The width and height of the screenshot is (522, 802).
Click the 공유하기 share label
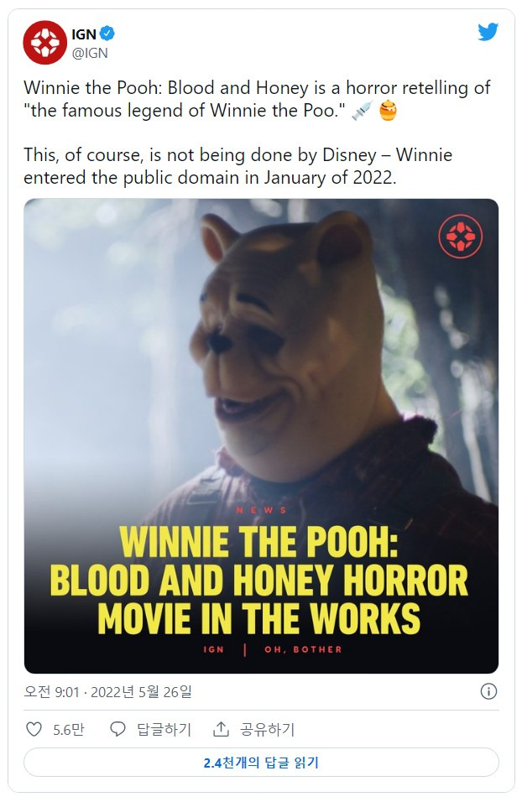point(268,729)
